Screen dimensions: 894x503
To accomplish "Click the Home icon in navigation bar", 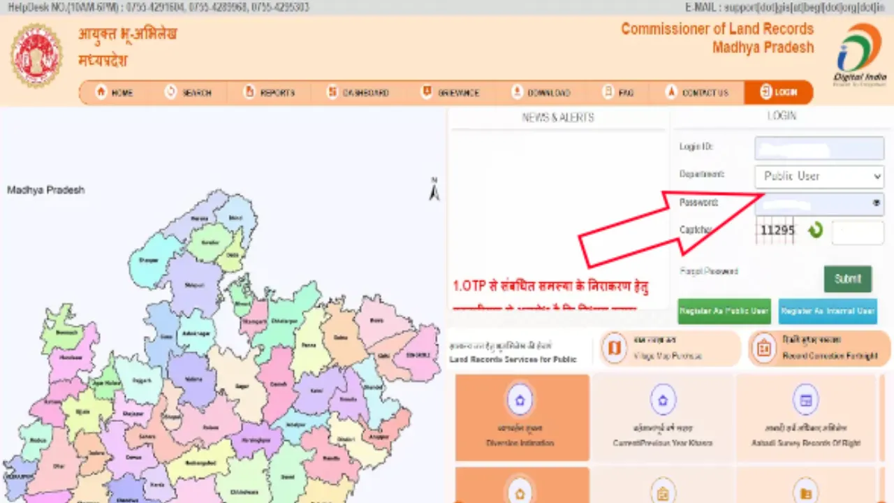I will 102,92.
